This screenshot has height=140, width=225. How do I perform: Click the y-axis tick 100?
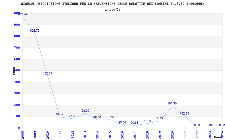(x=17, y=116)
